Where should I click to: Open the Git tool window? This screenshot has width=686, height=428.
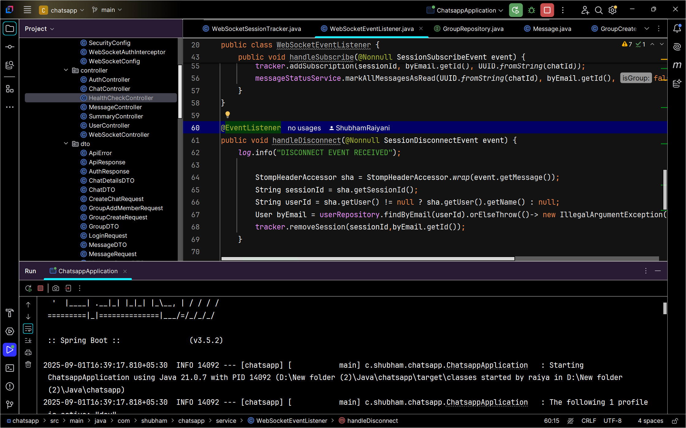[10, 404]
